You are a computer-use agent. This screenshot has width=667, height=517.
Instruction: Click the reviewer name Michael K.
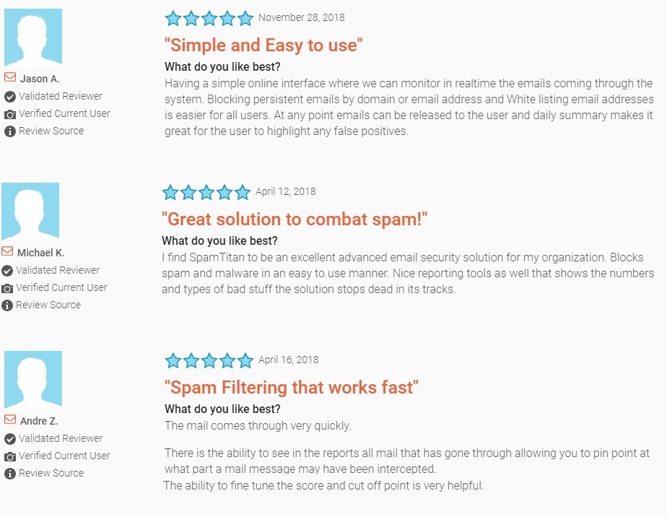[43, 253]
